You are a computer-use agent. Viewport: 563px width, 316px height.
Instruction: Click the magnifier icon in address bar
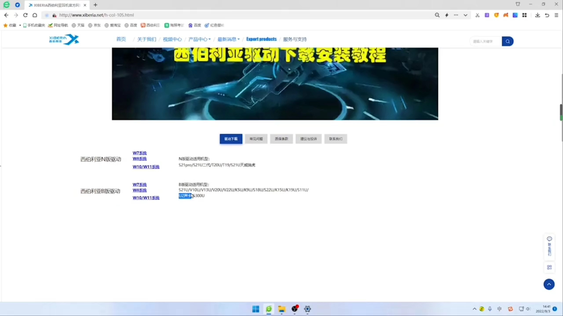437,15
